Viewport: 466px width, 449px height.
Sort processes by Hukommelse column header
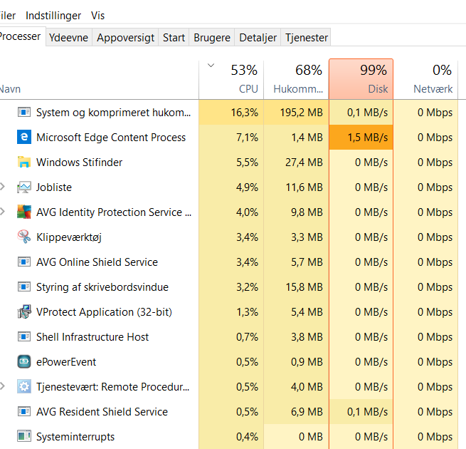point(296,79)
